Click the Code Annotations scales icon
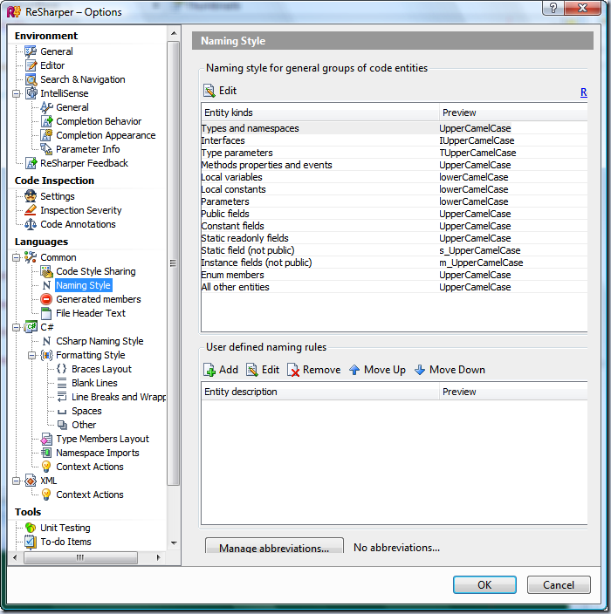Image resolution: width=611 pixels, height=614 pixels. 31,224
